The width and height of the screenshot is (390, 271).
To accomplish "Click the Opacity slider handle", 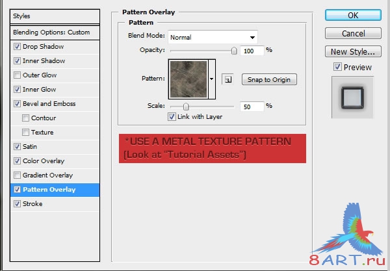I will coord(234,51).
